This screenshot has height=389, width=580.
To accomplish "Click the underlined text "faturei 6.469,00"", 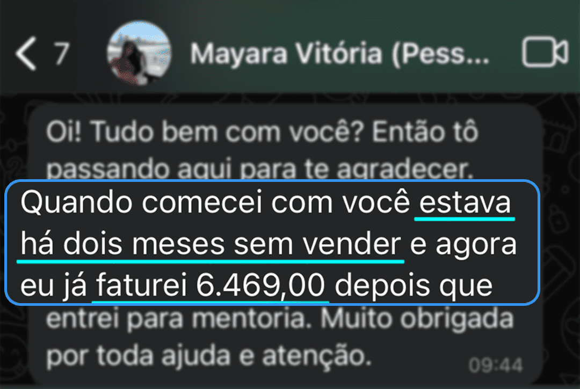I will (x=210, y=285).
